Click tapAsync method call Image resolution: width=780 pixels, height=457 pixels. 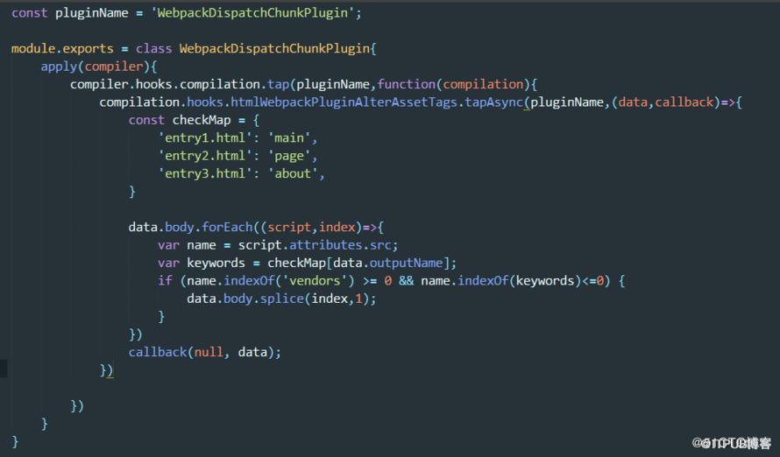pyautogui.click(x=493, y=102)
